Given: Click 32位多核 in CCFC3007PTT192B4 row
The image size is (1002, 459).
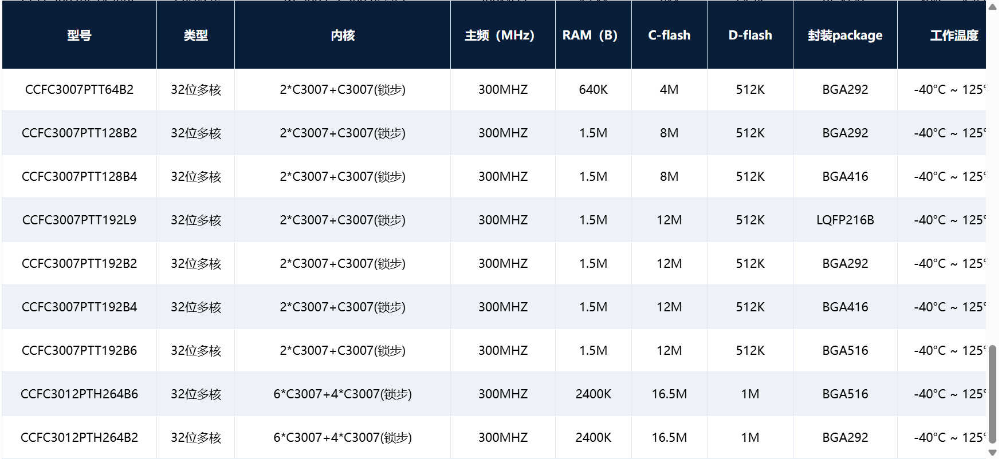Looking at the screenshot, I should [x=195, y=307].
